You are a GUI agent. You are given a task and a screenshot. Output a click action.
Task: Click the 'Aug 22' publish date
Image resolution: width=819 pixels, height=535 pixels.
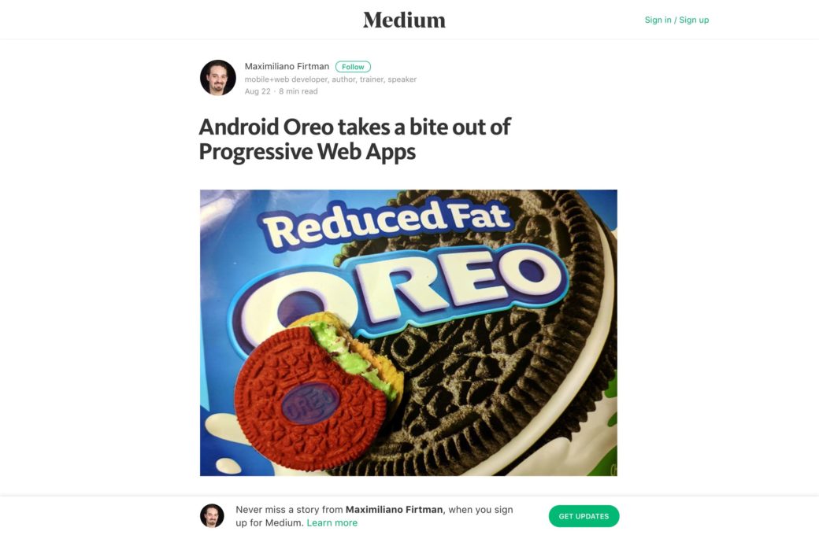258,91
